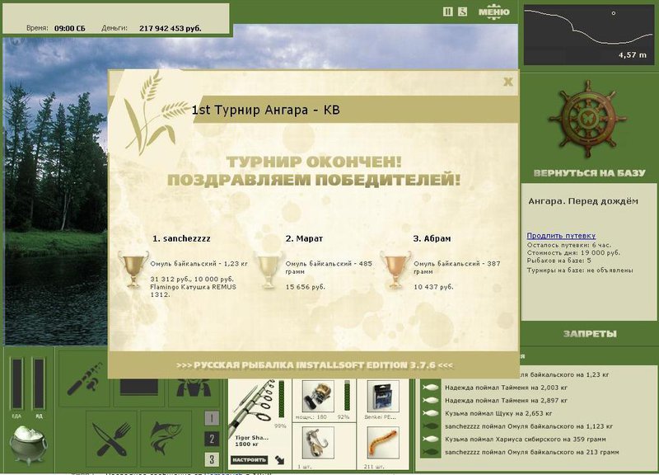Screen dimensions: 659x475
Task: Click fish icon beside Тайменя 2,003 кг
Action: pyautogui.click(x=430, y=388)
